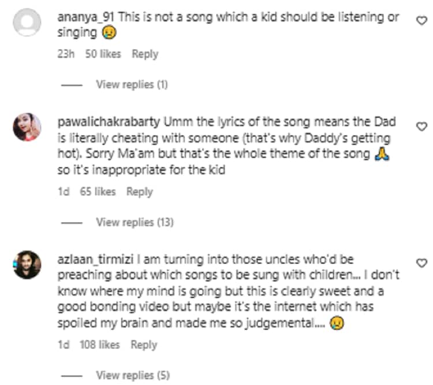Like azlaan_tirmizi's comment with the heart

click(x=421, y=263)
